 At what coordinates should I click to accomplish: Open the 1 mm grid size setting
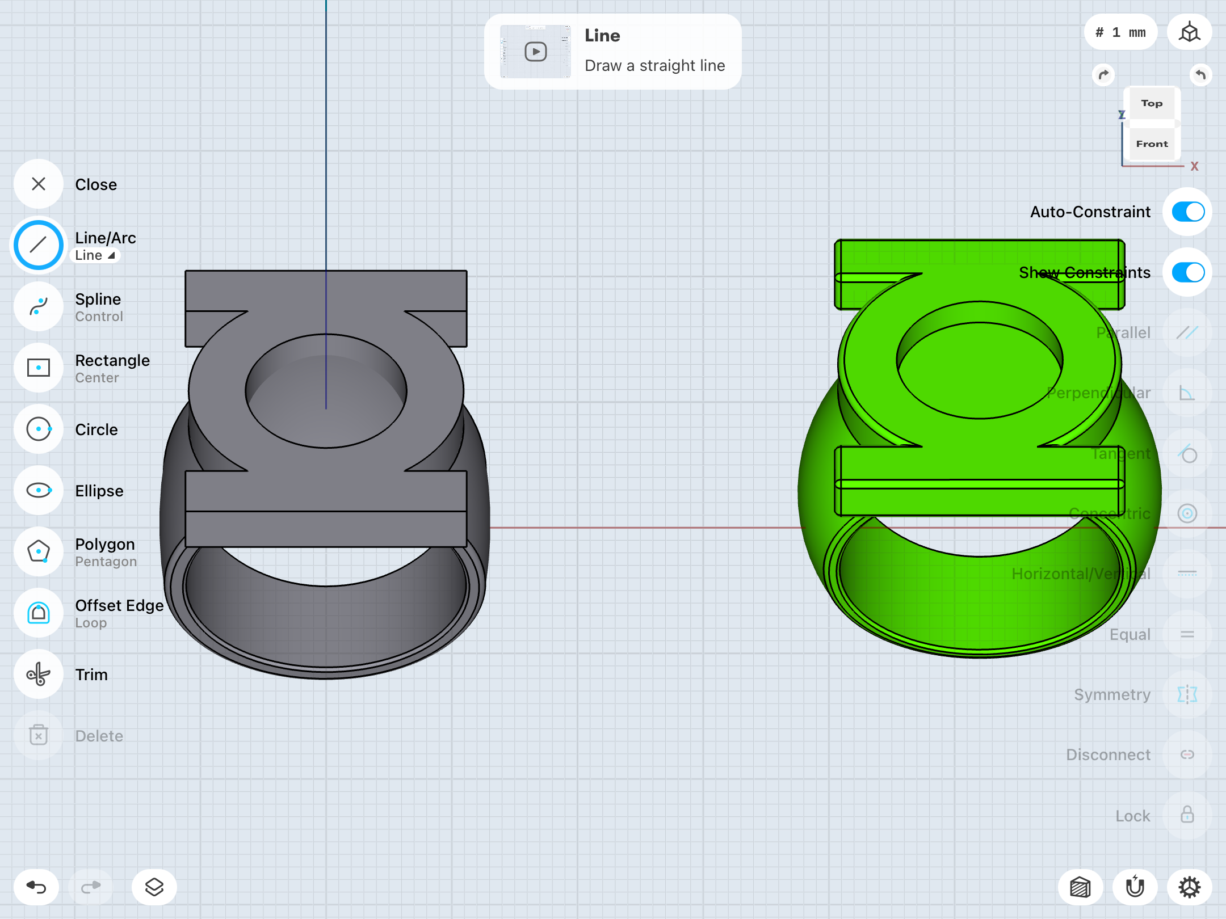[x=1120, y=32]
